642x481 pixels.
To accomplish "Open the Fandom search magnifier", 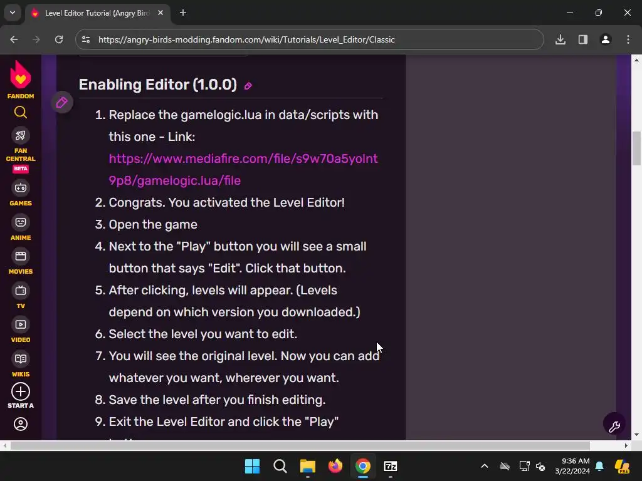I will (x=21, y=112).
